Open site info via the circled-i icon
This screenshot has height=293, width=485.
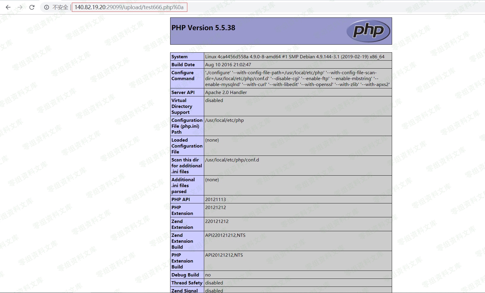point(46,7)
